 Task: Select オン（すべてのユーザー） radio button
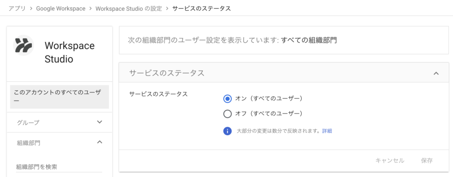[228, 98]
